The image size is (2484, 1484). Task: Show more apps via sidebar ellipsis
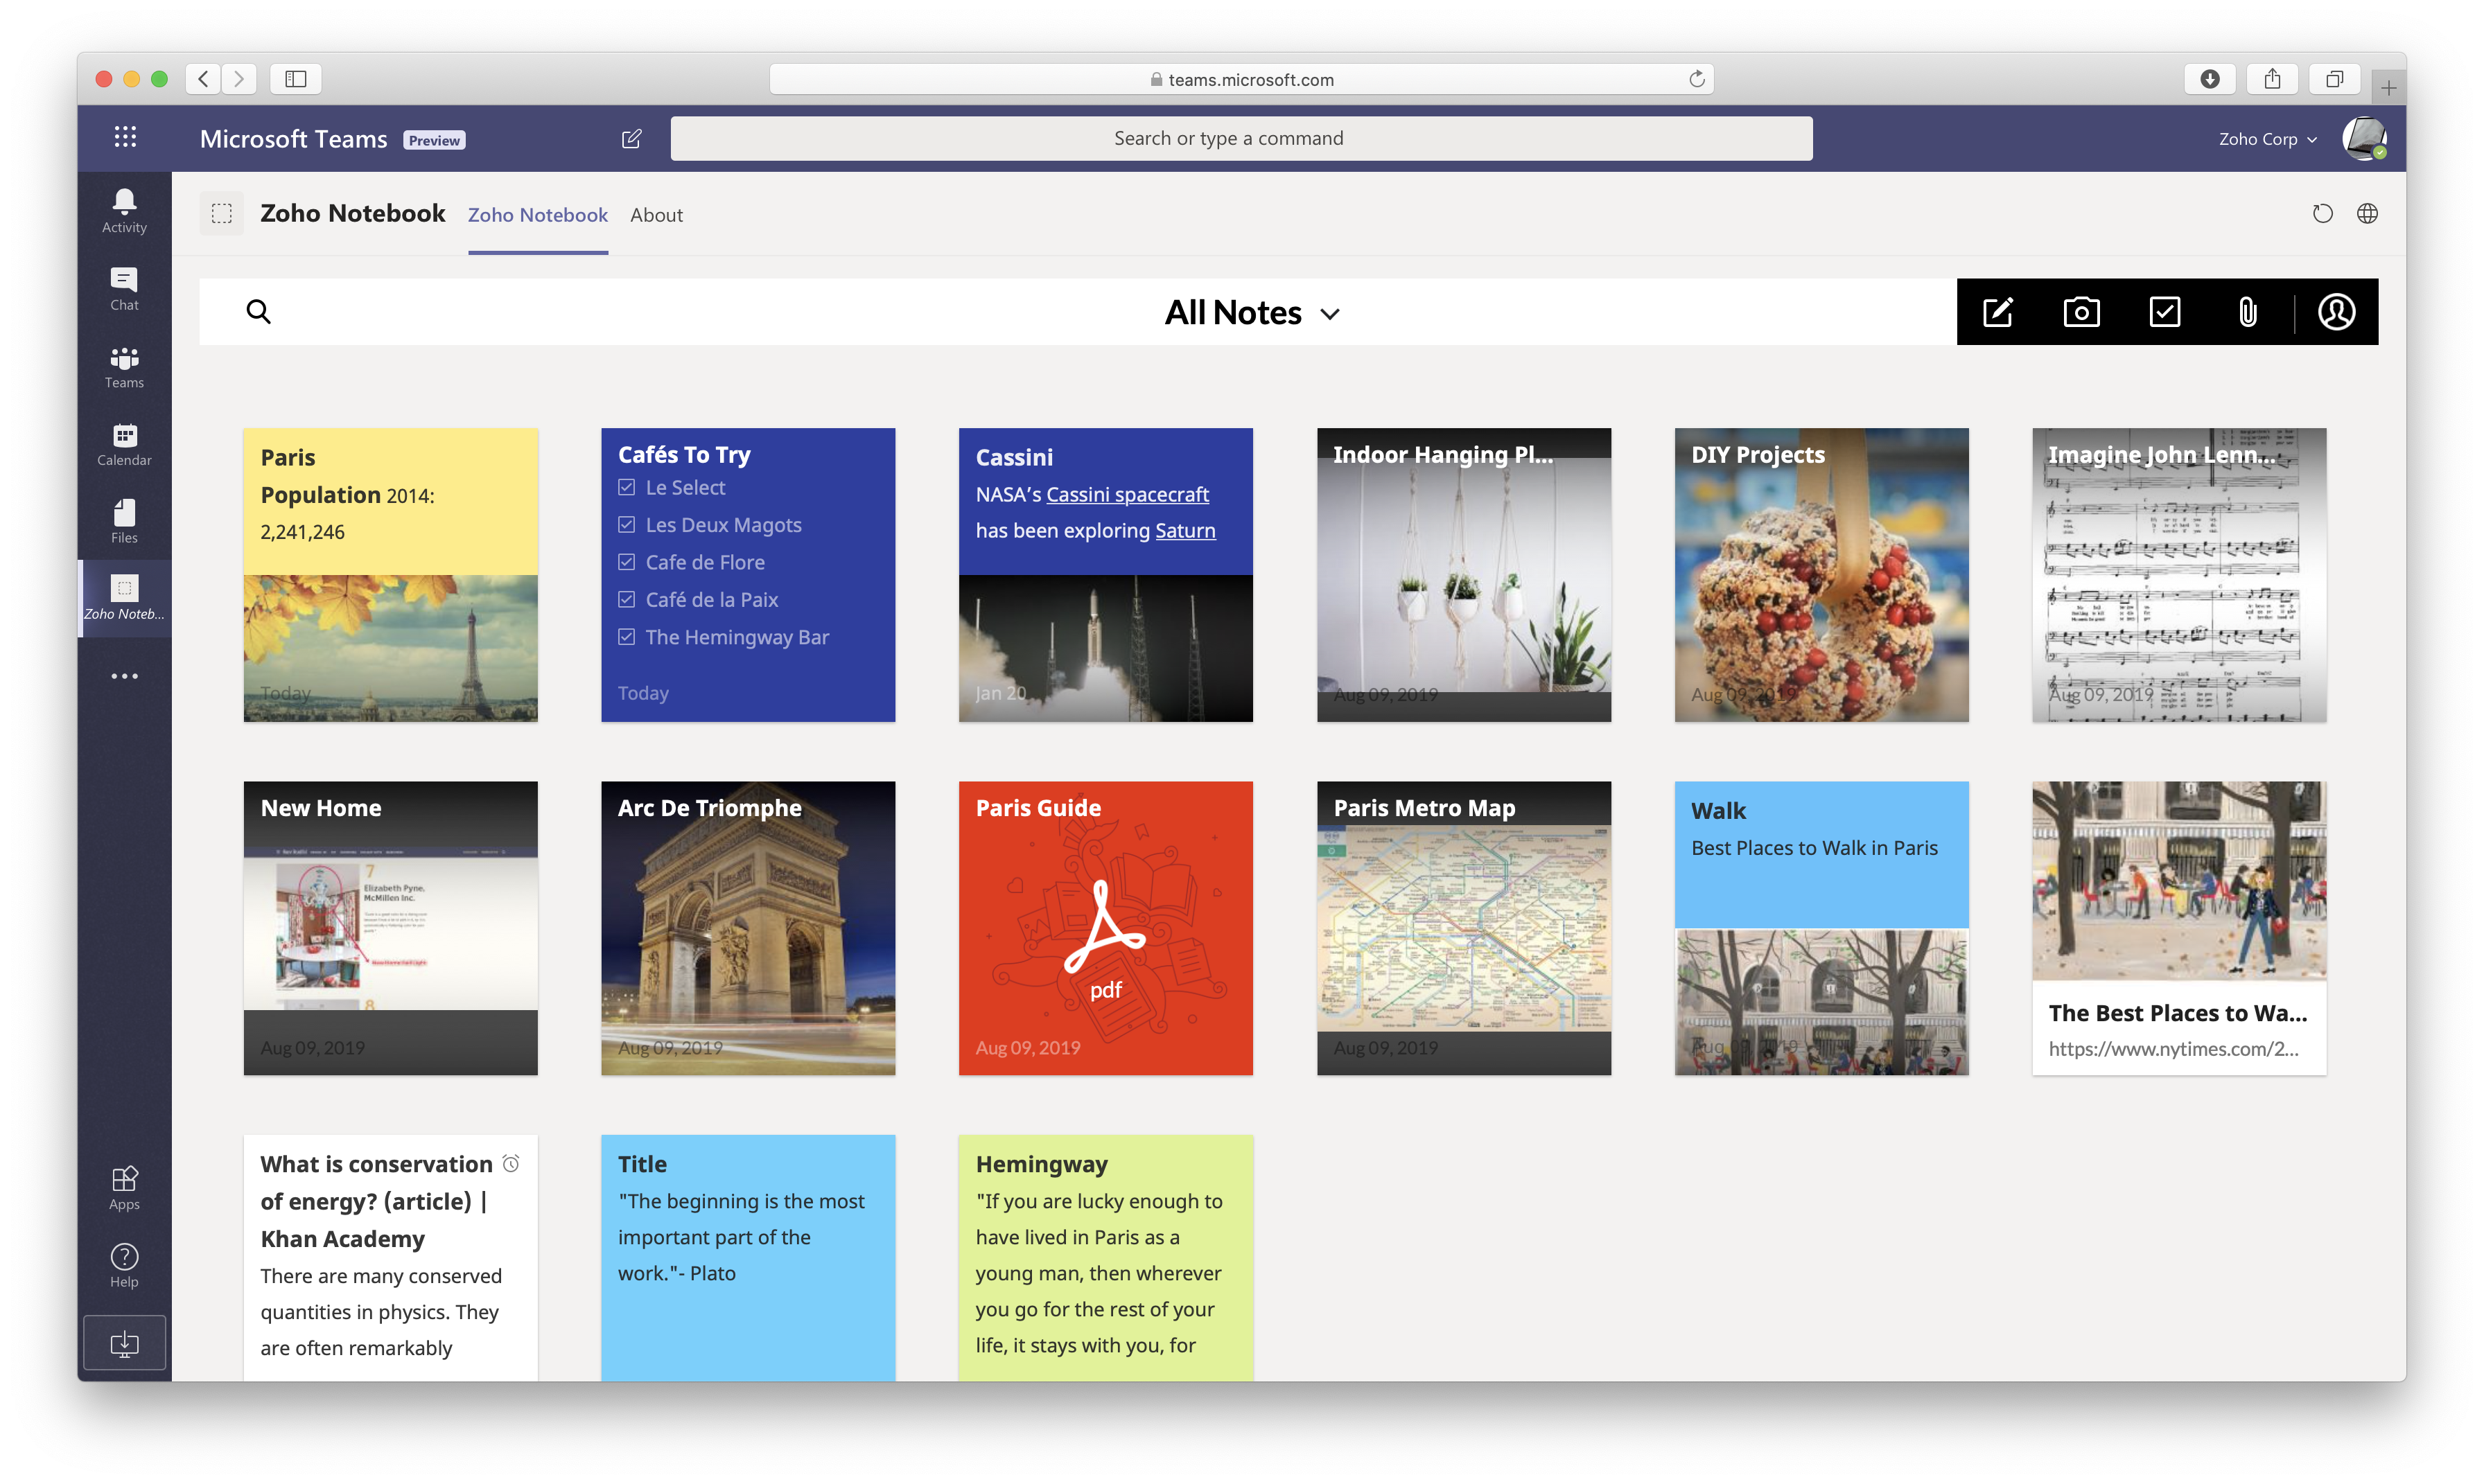[x=124, y=676]
